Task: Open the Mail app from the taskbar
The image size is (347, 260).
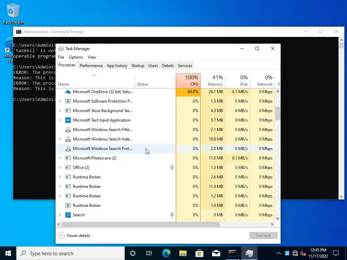Action: [x=216, y=253]
